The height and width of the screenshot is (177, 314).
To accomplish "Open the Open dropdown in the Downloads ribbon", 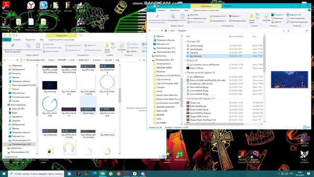I will coord(278,15).
